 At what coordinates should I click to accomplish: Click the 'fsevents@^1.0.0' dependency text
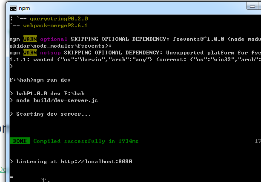coord(198,39)
